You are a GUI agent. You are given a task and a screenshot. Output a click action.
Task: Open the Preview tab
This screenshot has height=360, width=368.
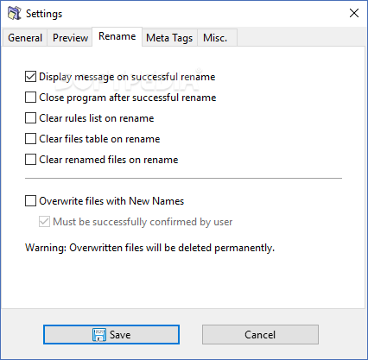click(x=70, y=38)
